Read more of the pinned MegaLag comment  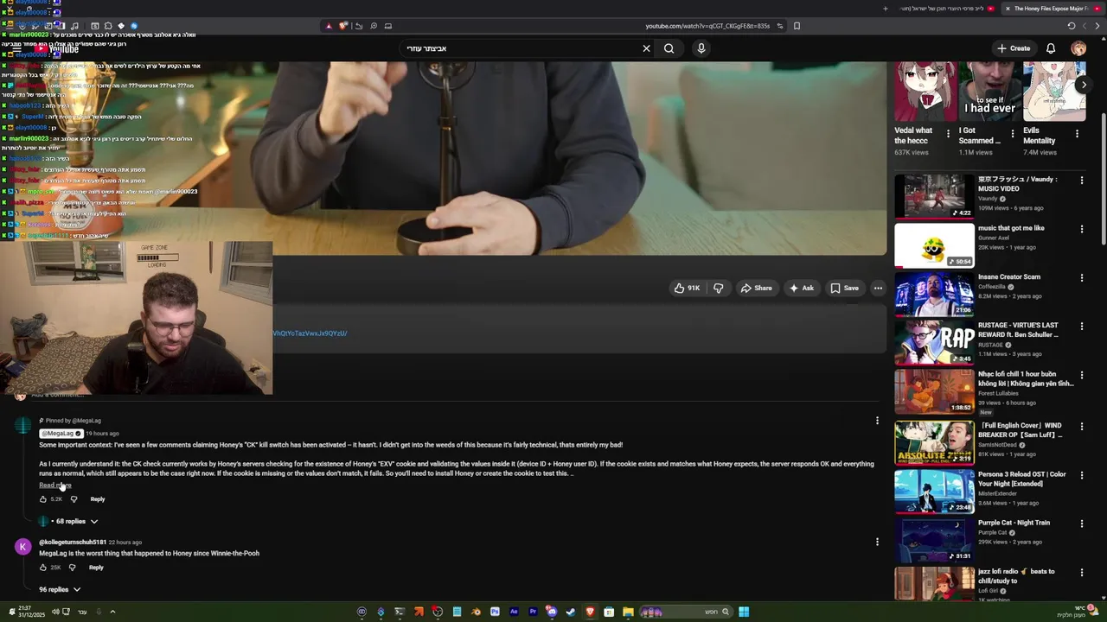pos(54,486)
